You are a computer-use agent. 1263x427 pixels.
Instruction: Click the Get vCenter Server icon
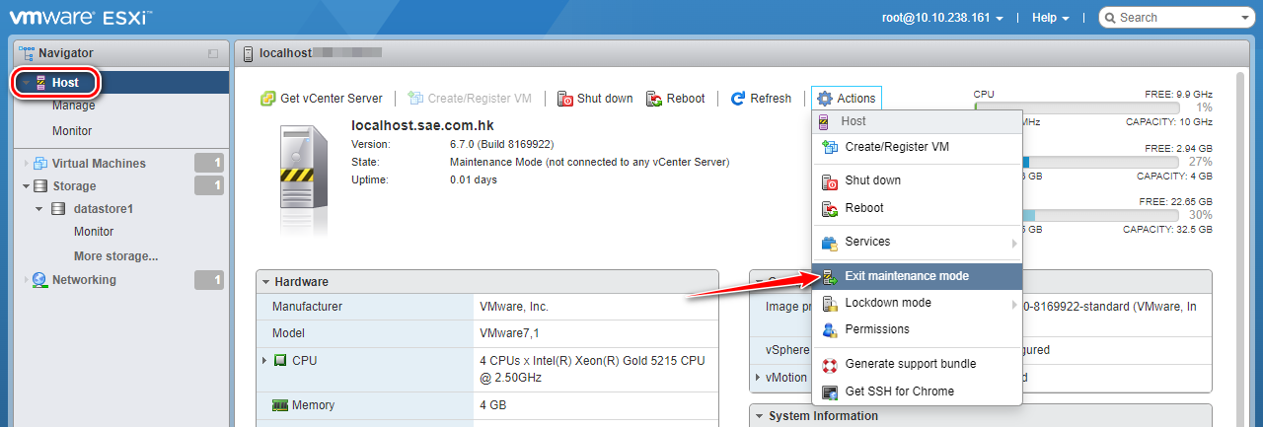click(268, 99)
